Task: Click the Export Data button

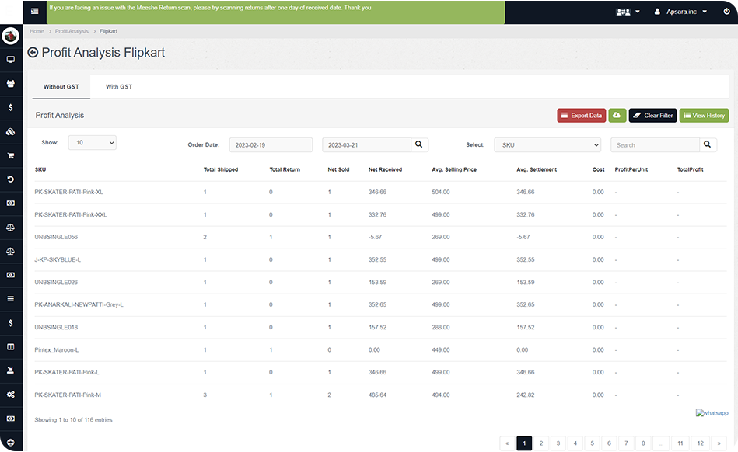Action: pos(582,115)
